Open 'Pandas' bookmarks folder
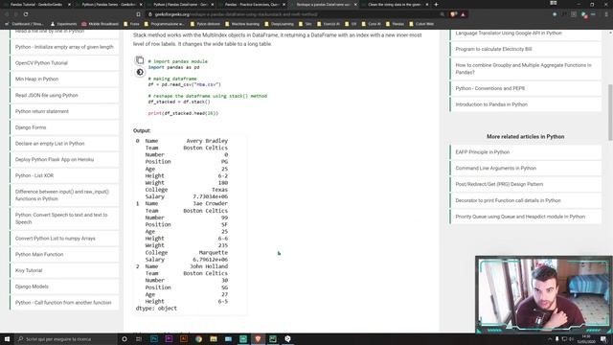 coord(395,24)
